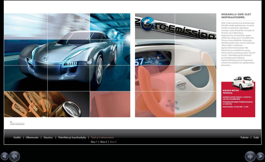Open Tekniikka ja Suorituskyky section
Image resolution: width=265 pixels, height=162 pixels.
[x=72, y=137]
